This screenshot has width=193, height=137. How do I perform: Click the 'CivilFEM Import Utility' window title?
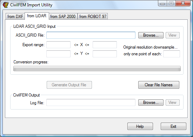click(x=31, y=5)
